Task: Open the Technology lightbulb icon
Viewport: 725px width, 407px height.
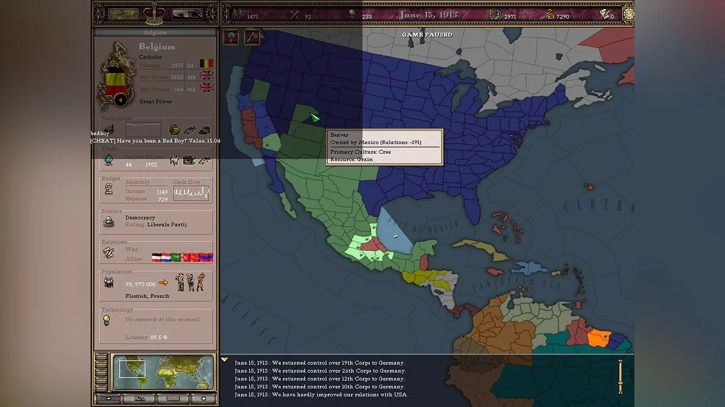Action: tap(108, 320)
